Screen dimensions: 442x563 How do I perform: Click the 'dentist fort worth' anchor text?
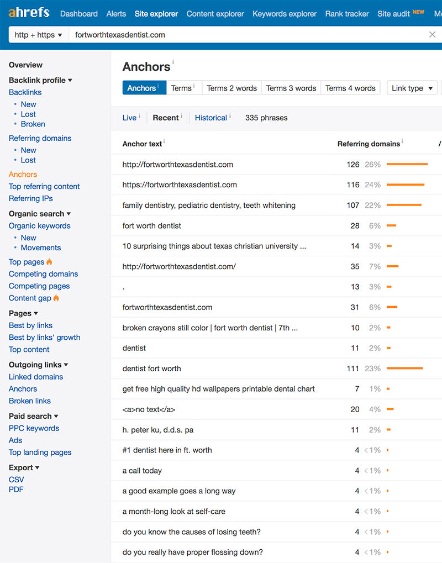pyautogui.click(x=151, y=369)
